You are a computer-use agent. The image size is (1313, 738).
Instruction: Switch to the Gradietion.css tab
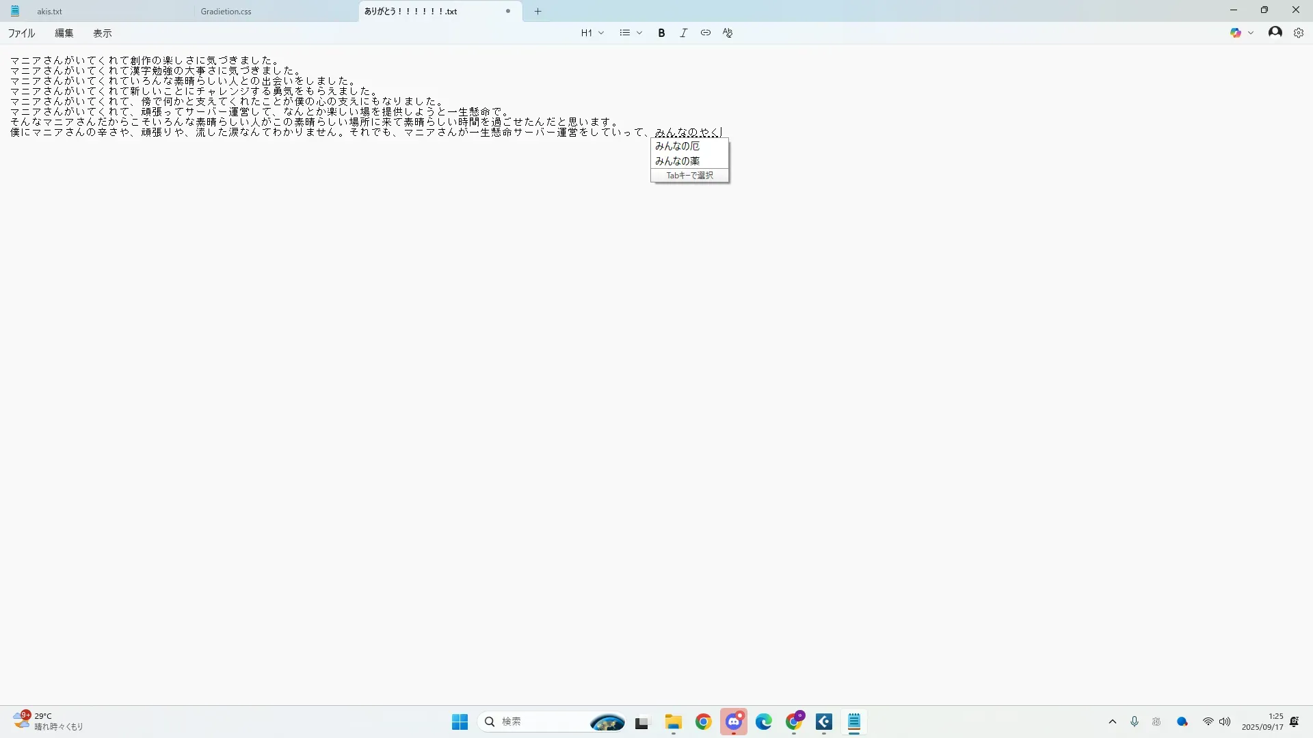click(x=226, y=12)
